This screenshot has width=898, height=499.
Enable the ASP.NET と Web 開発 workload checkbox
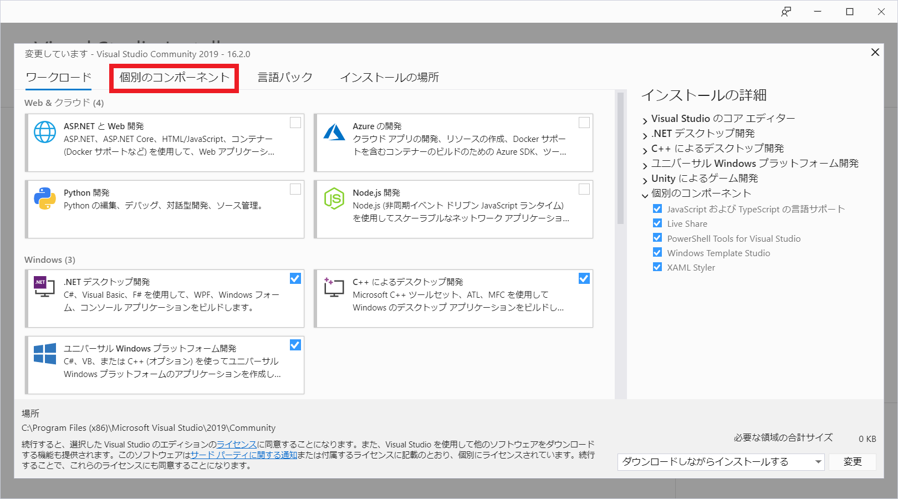click(295, 123)
